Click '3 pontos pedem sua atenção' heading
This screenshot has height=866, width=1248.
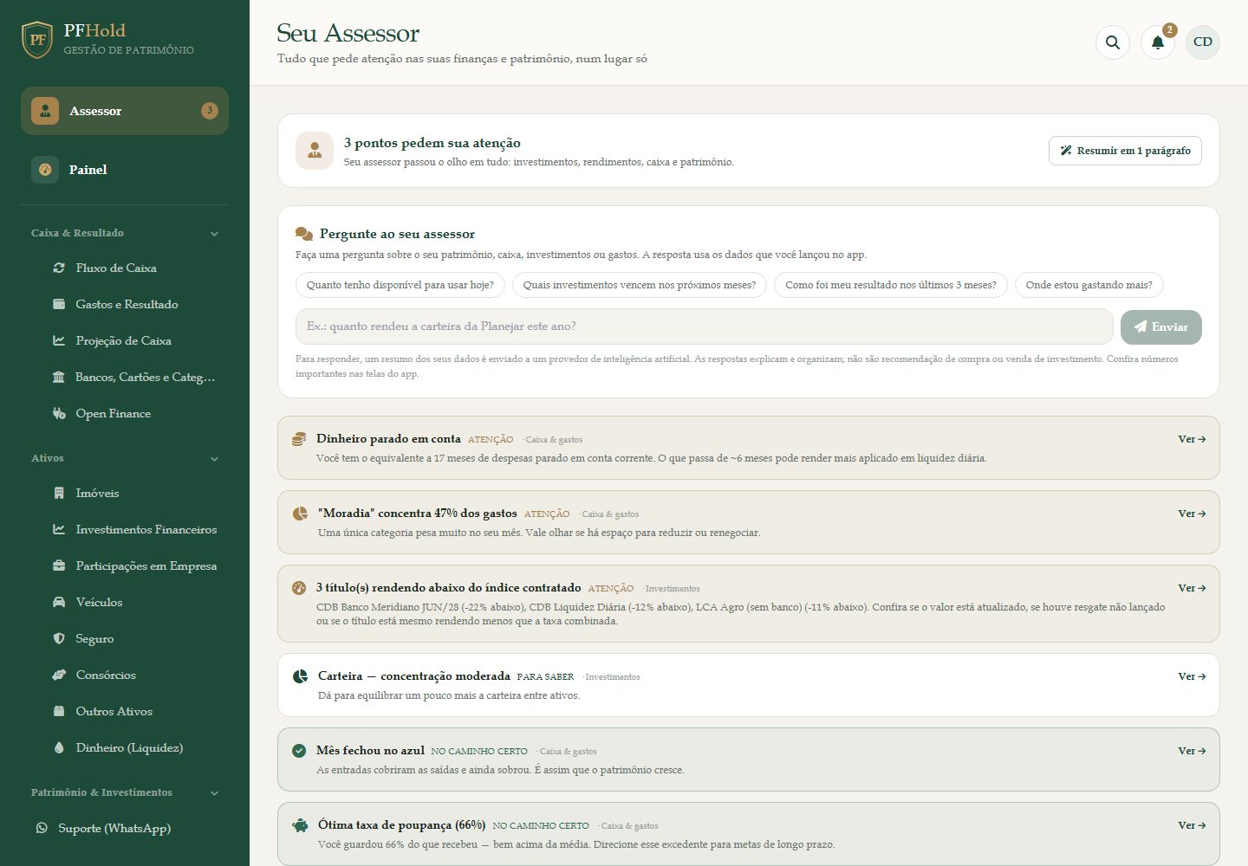pos(432,143)
